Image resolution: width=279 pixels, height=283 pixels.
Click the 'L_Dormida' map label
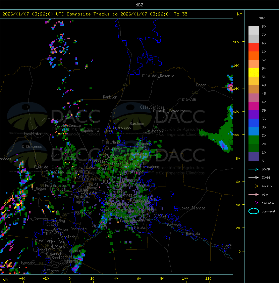click(x=191, y=234)
